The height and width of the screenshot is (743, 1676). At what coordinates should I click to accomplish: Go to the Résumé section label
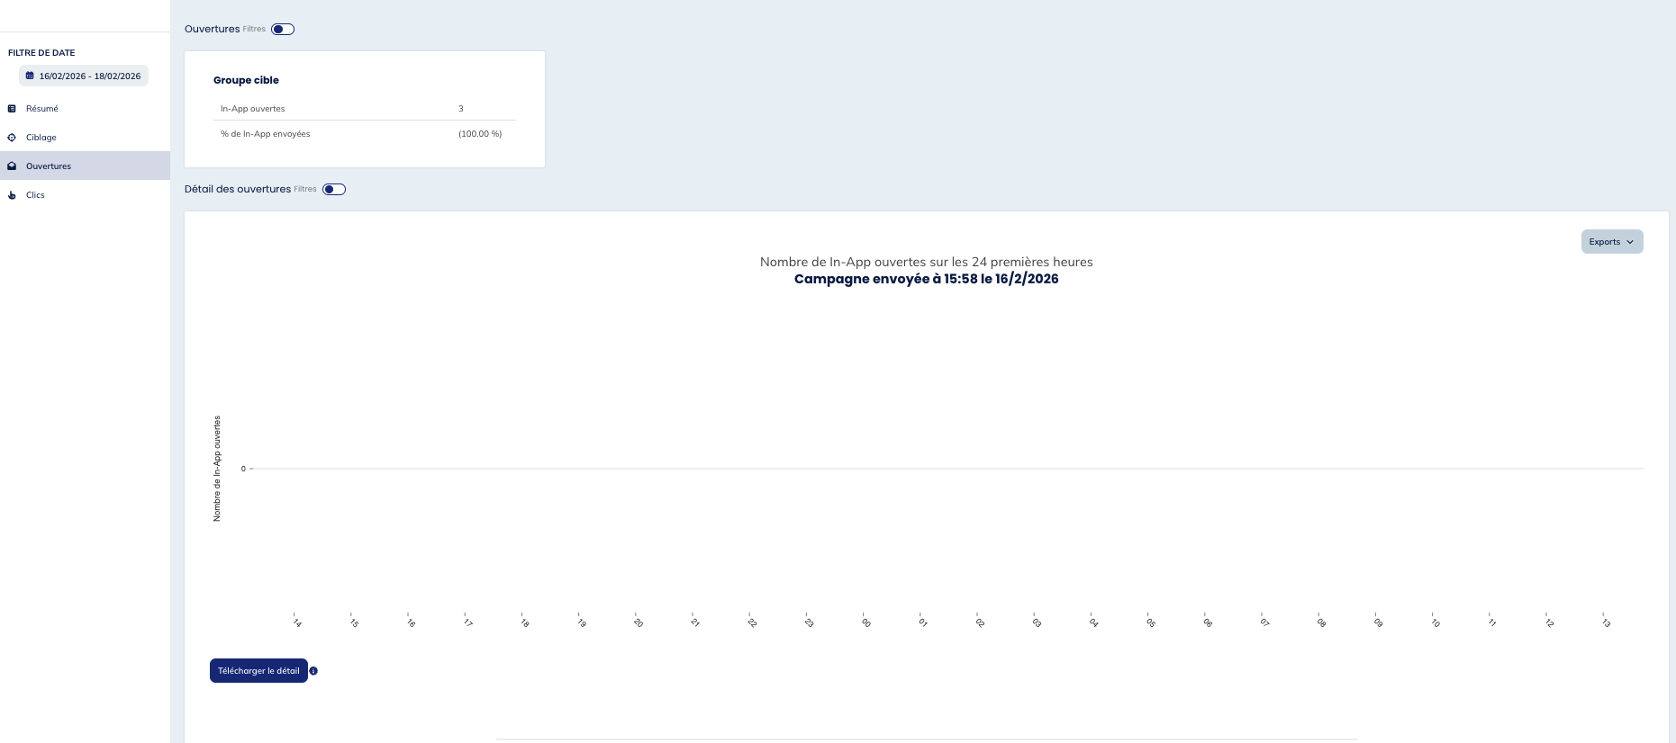pyautogui.click(x=42, y=109)
